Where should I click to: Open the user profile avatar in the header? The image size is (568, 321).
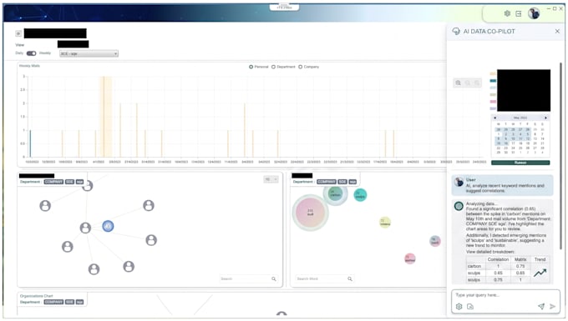coord(534,13)
